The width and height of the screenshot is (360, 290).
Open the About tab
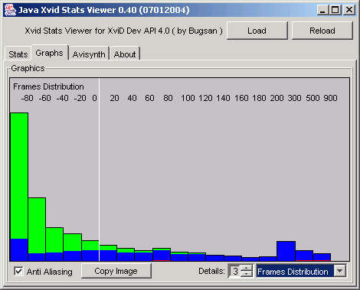click(x=125, y=54)
